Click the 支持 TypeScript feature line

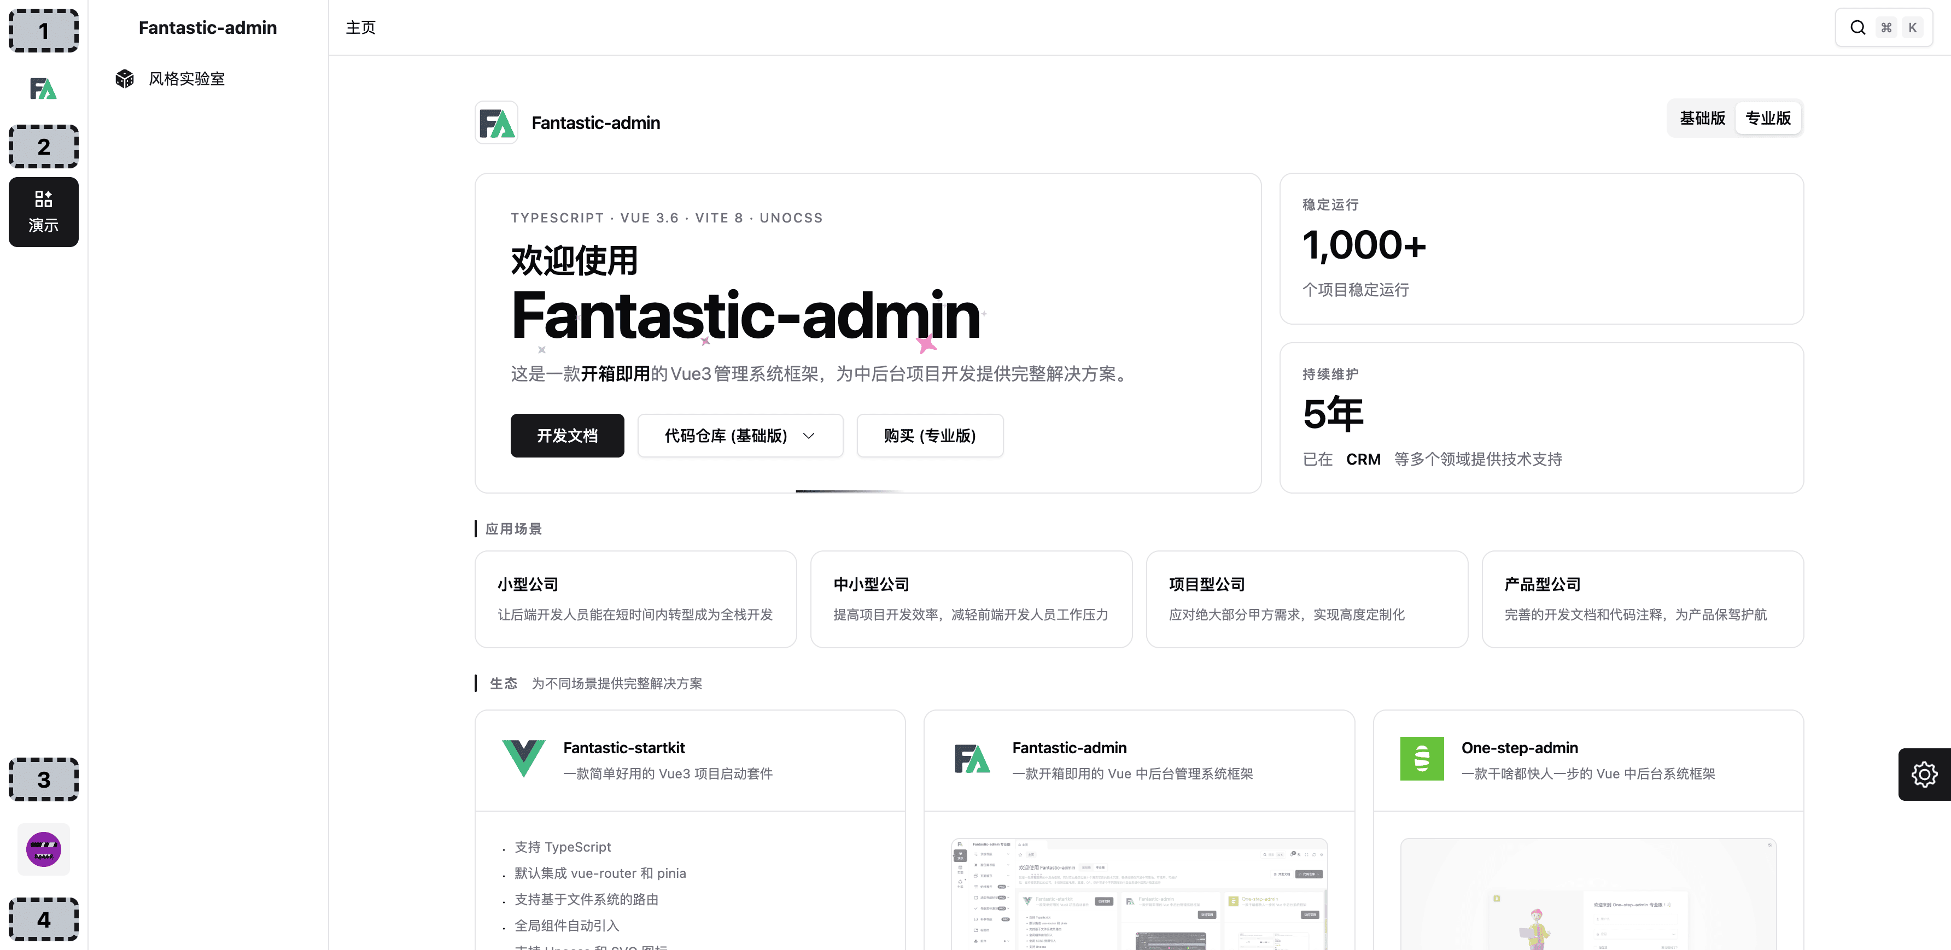click(563, 847)
